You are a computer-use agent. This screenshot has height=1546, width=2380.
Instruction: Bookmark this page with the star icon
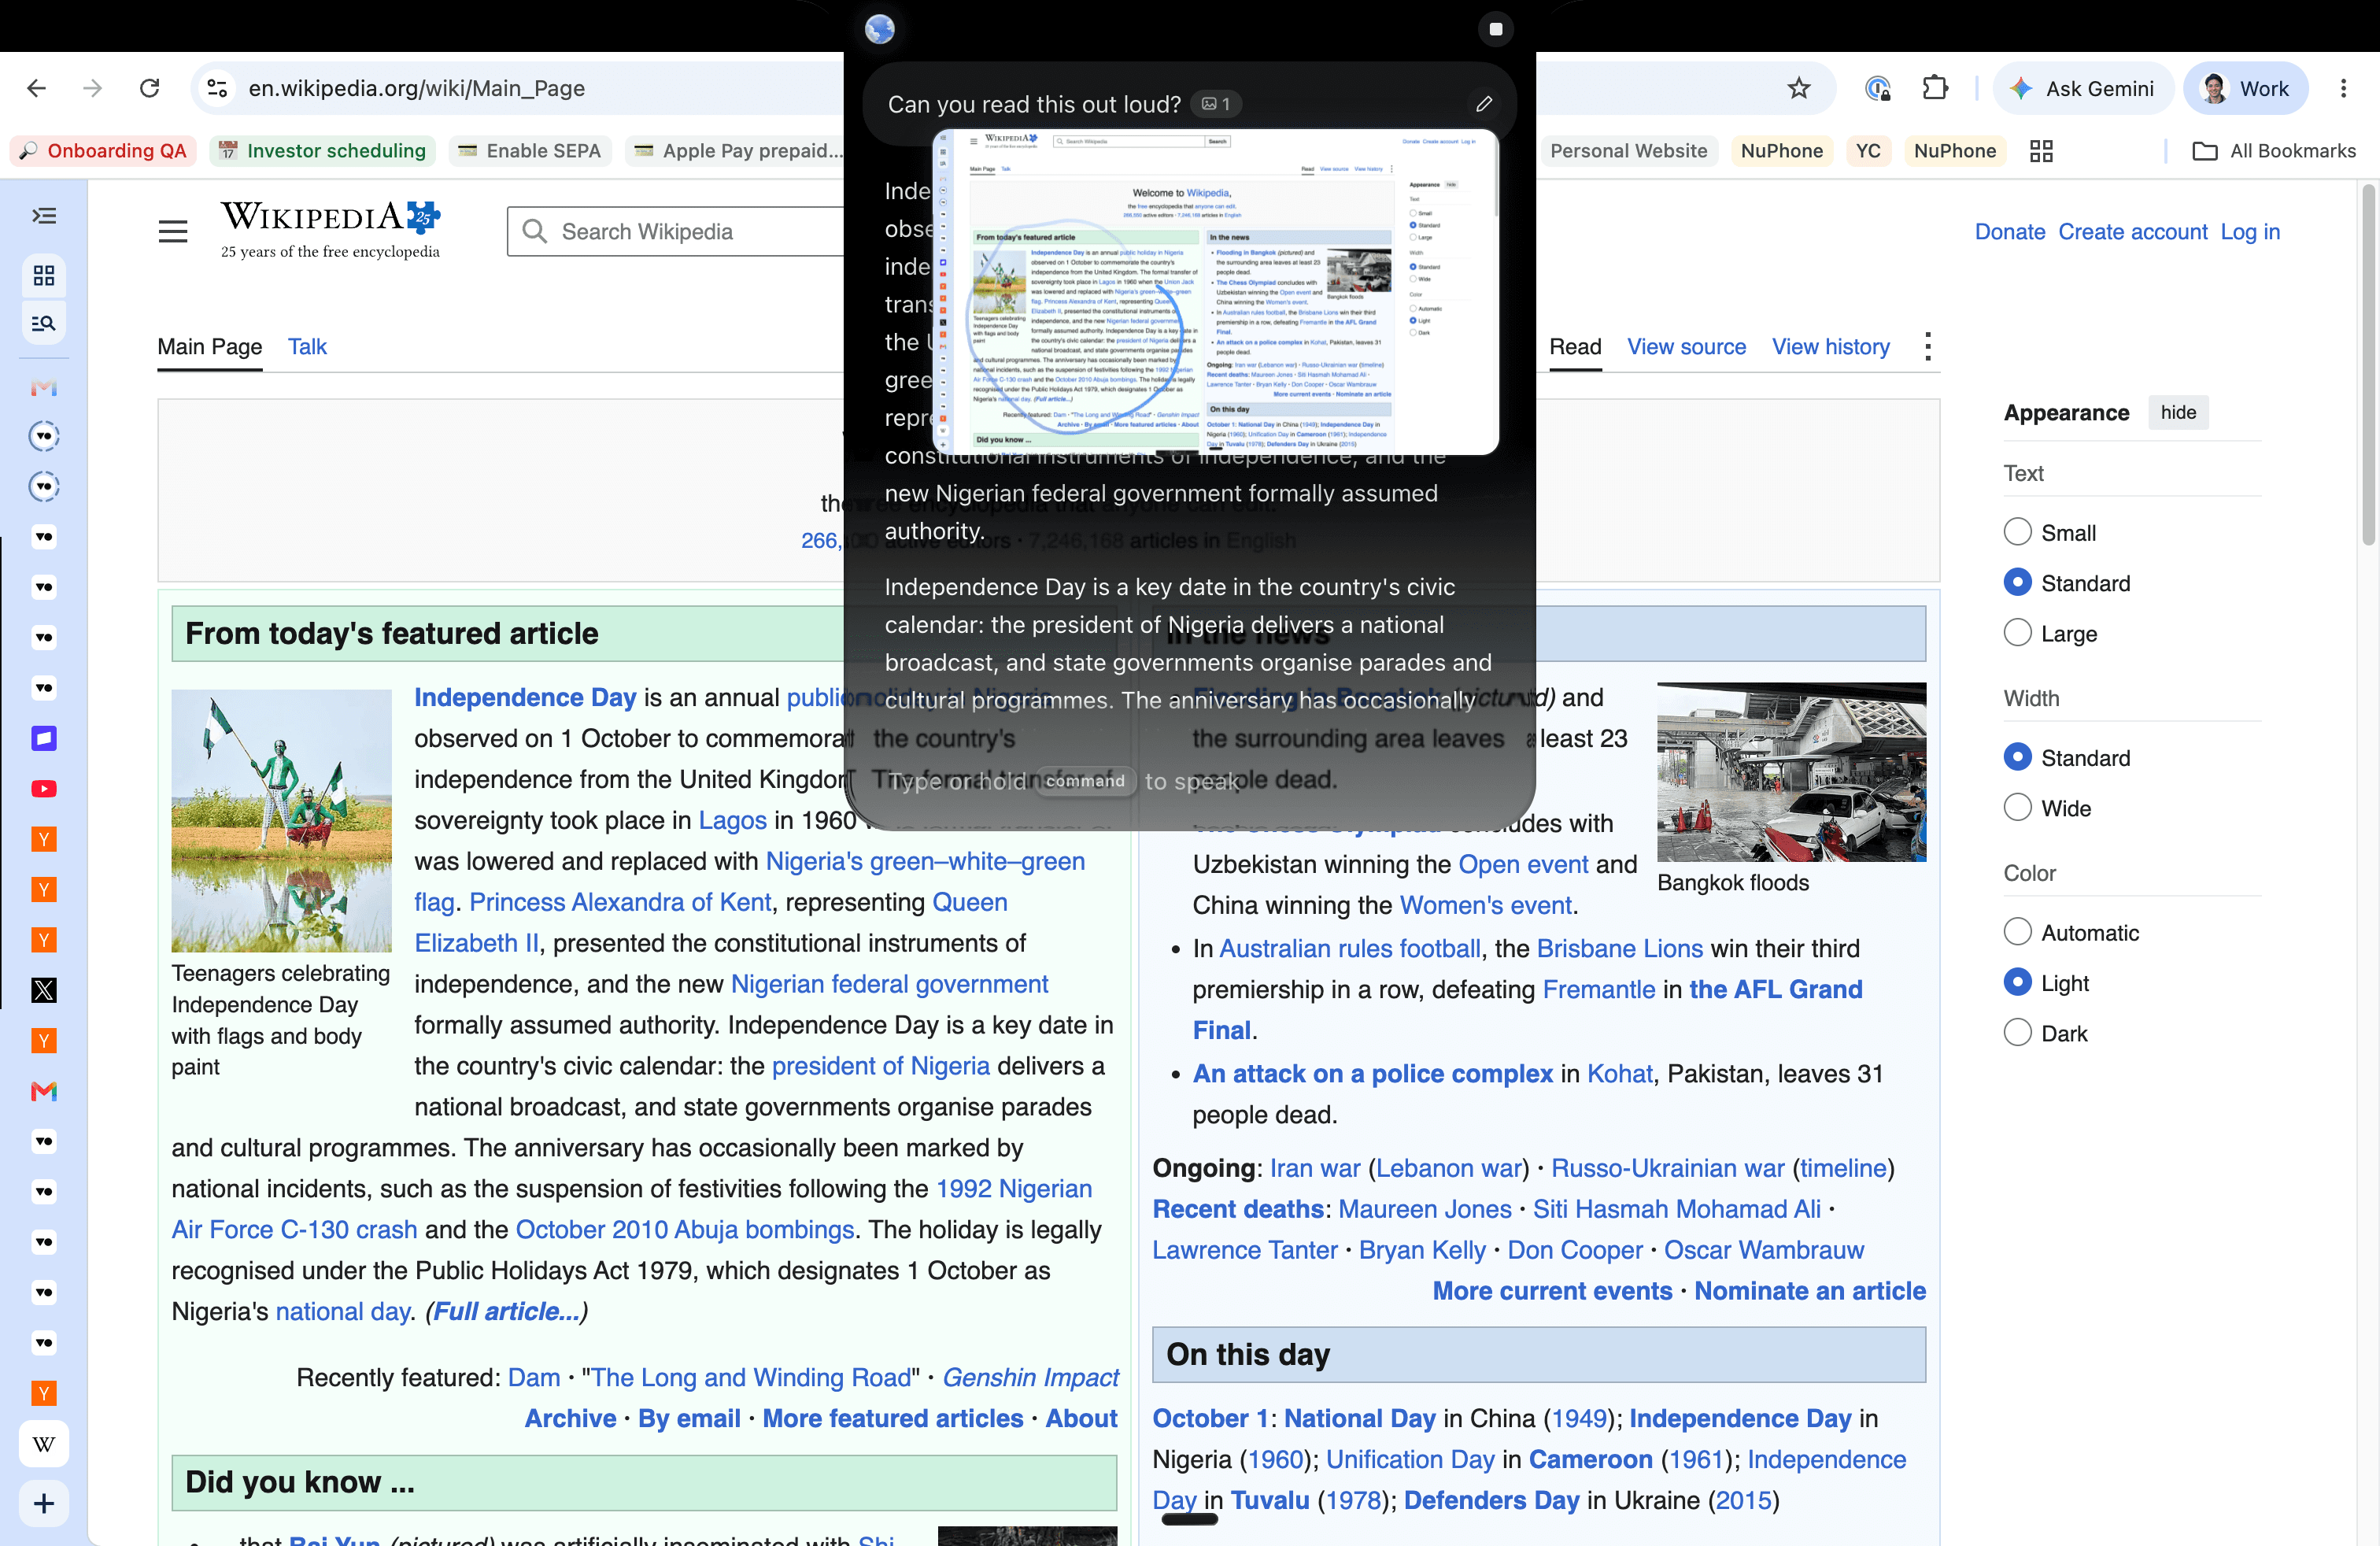pyautogui.click(x=1798, y=88)
